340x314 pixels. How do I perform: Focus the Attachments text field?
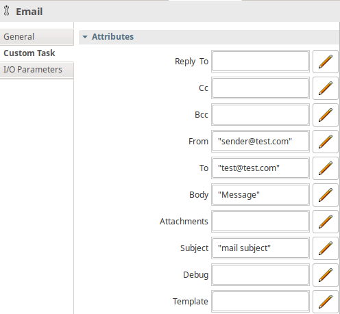[260, 222]
